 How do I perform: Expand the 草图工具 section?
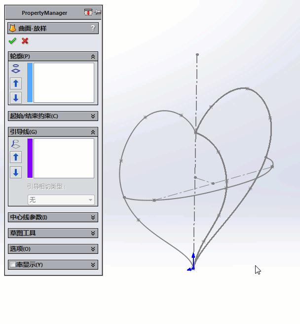click(93, 233)
